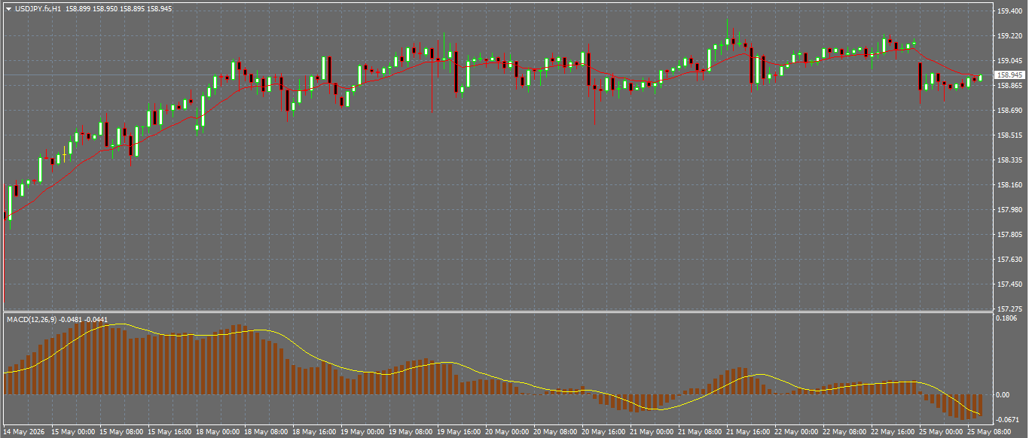Click the 15 May 08:00 time label
This screenshot has width=1029, height=438.
tap(120, 433)
